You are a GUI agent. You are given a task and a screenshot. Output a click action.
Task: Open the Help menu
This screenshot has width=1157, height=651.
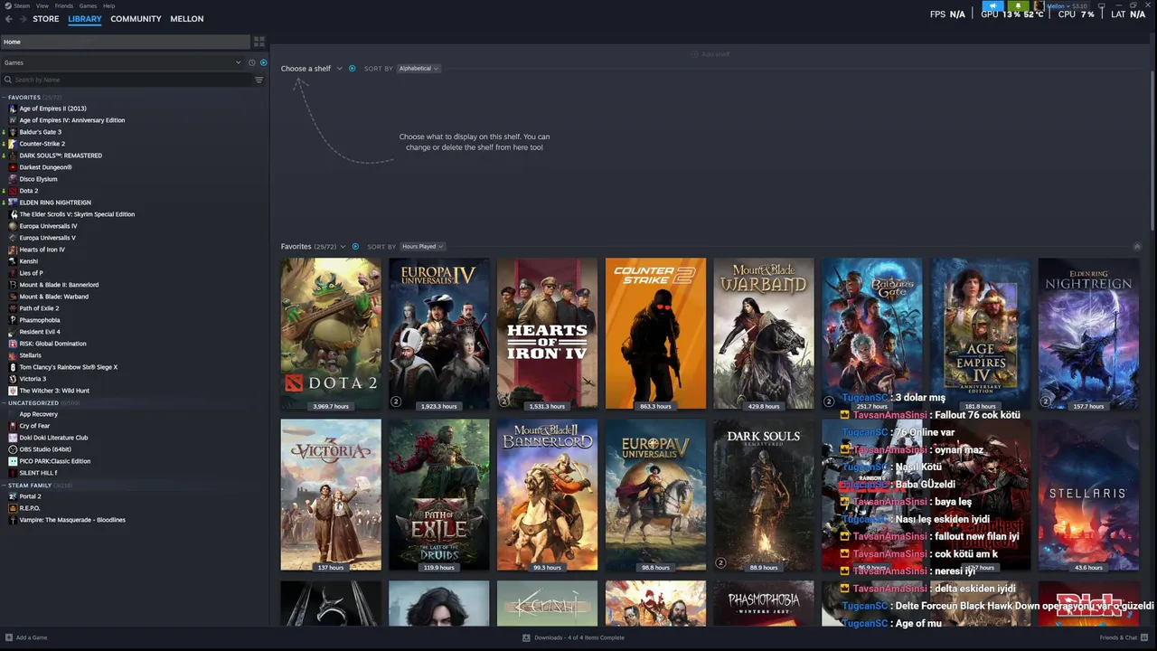(x=109, y=5)
